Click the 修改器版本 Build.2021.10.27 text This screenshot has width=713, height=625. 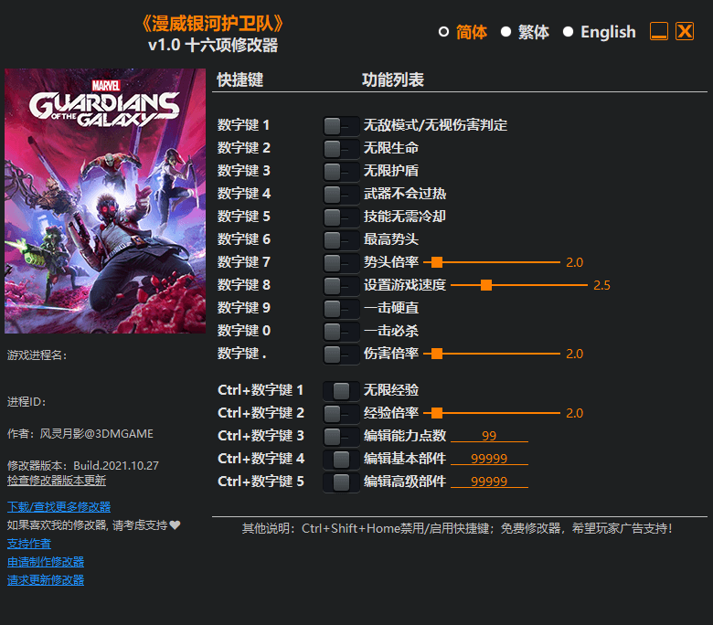point(83,465)
